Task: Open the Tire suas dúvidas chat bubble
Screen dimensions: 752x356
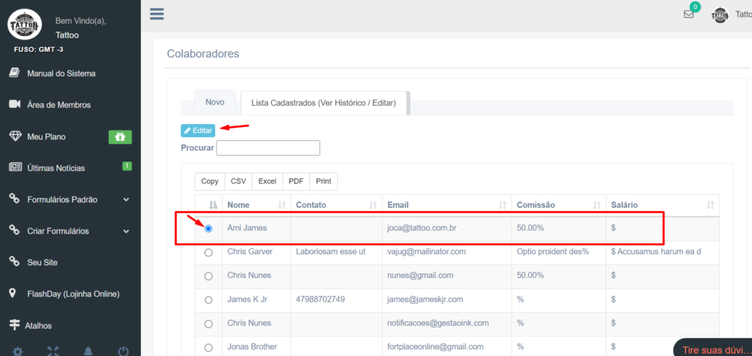Action: [x=713, y=348]
